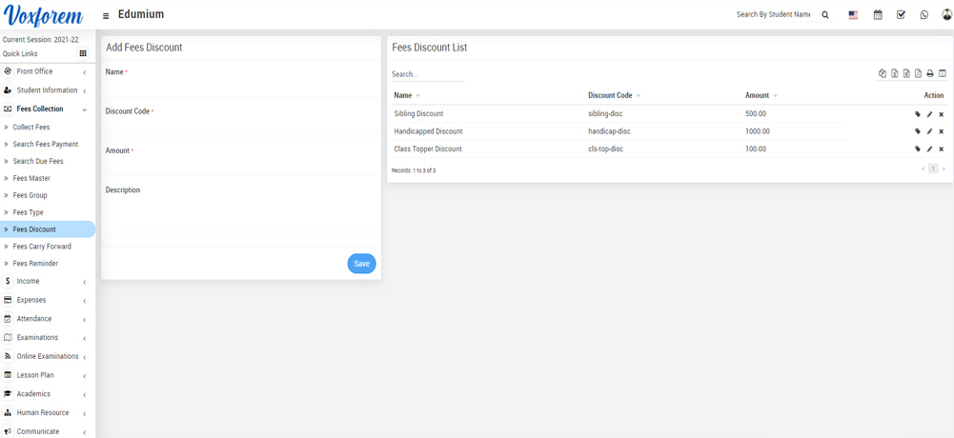Open the calendar icon in top bar
Viewport: 954px width, 438px height.
click(x=878, y=15)
